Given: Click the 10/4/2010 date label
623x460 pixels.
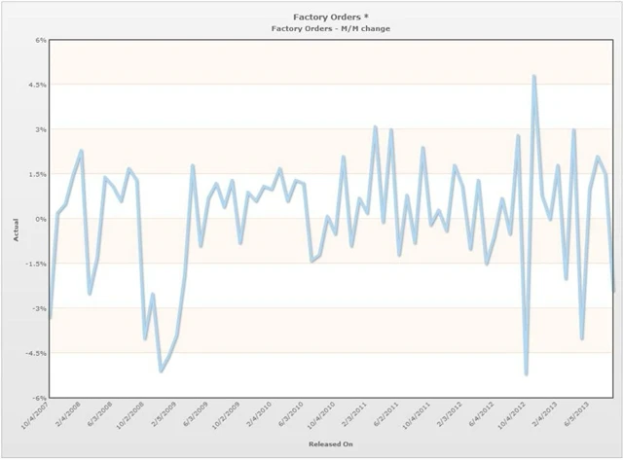Looking at the screenshot, I should (x=322, y=414).
